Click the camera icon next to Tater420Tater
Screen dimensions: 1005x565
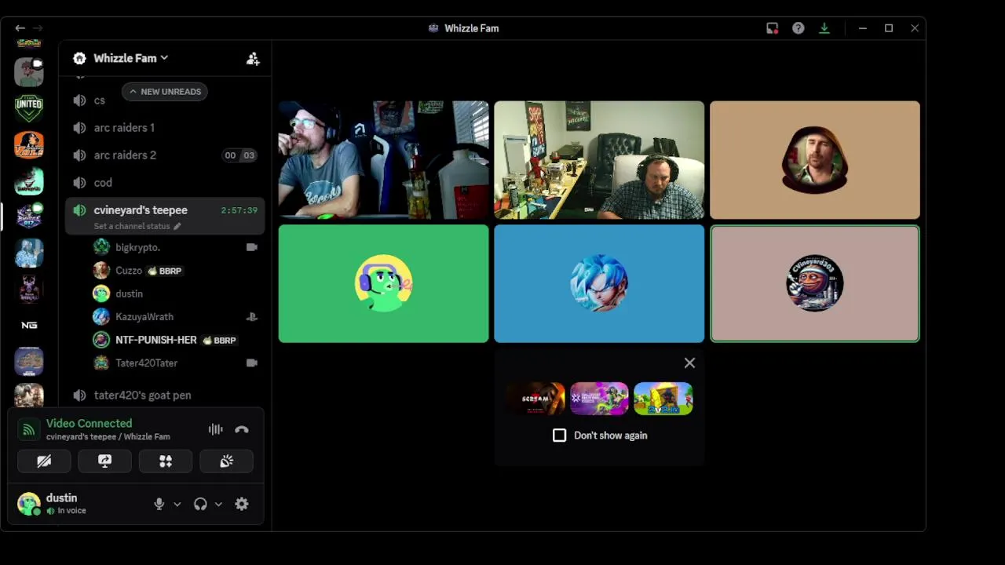pyautogui.click(x=251, y=363)
